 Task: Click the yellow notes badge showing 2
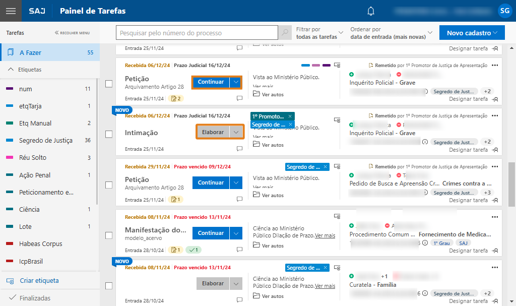tap(177, 98)
